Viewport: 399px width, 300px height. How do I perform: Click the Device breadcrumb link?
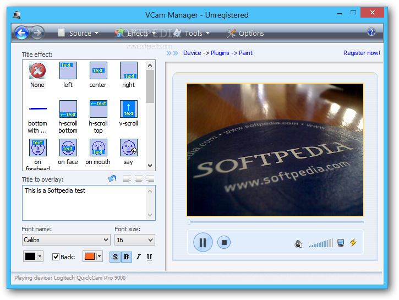pos(192,53)
